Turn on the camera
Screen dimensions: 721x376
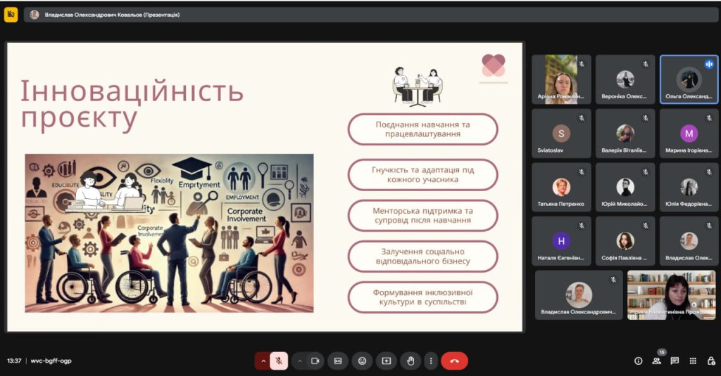coord(315,361)
